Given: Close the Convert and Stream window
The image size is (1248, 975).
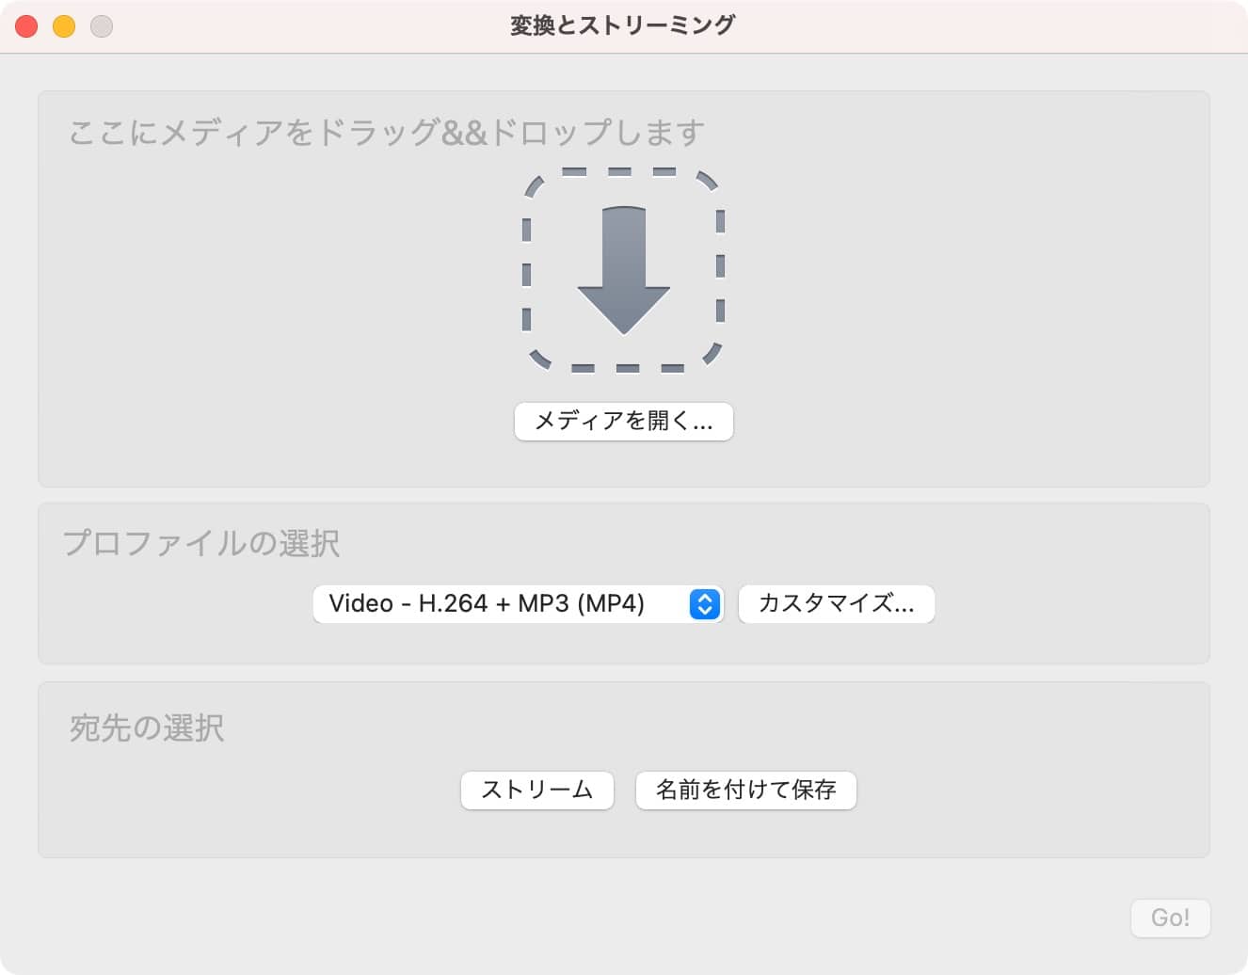Looking at the screenshot, I should tap(26, 25).
